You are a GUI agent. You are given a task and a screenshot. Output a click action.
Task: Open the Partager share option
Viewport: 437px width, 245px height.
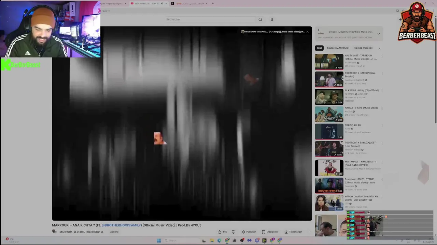pyautogui.click(x=249, y=232)
